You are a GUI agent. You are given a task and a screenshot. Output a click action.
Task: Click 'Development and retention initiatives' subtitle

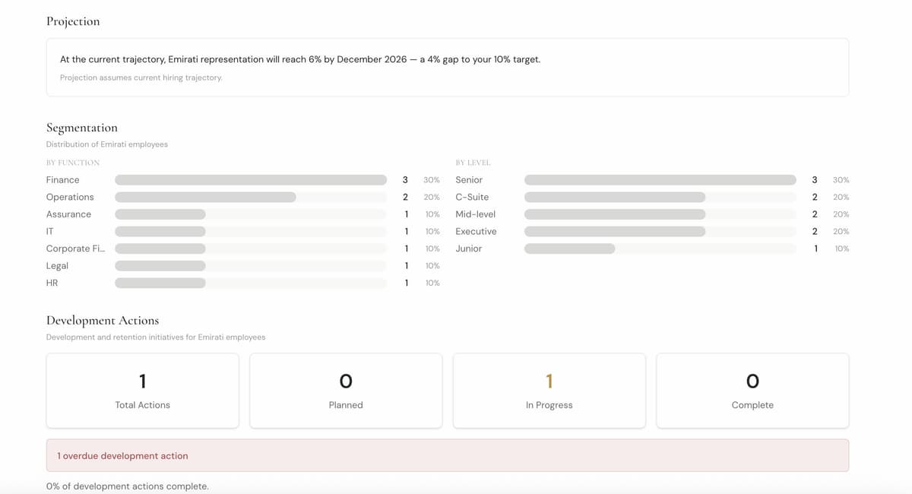click(x=156, y=337)
